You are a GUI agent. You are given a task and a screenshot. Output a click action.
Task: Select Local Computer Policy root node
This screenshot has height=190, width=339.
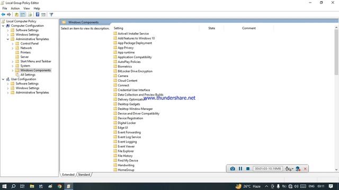(x=21, y=21)
